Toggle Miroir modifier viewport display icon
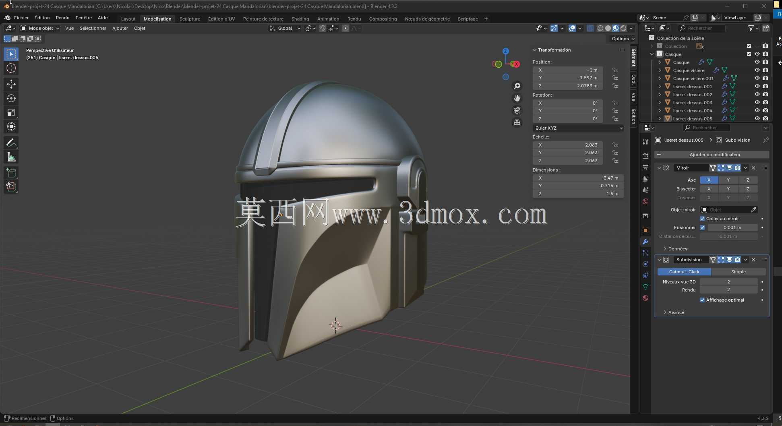Viewport: 782px width, 426px height. [729, 168]
